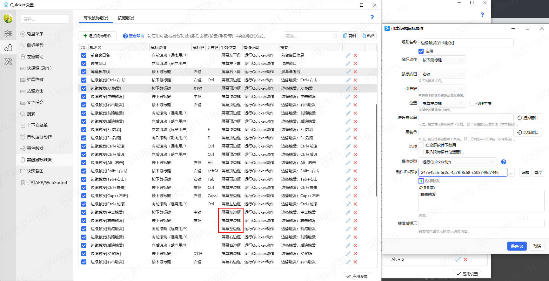Switch to the 按键触发 tab

tap(126, 18)
